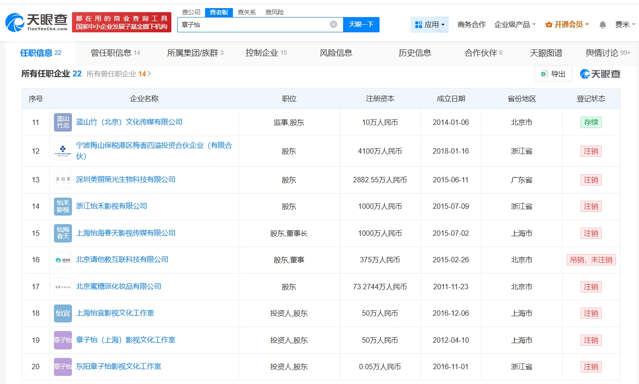
Task: Click the Plum Ventures logo in row 12
Action: [x=63, y=151]
